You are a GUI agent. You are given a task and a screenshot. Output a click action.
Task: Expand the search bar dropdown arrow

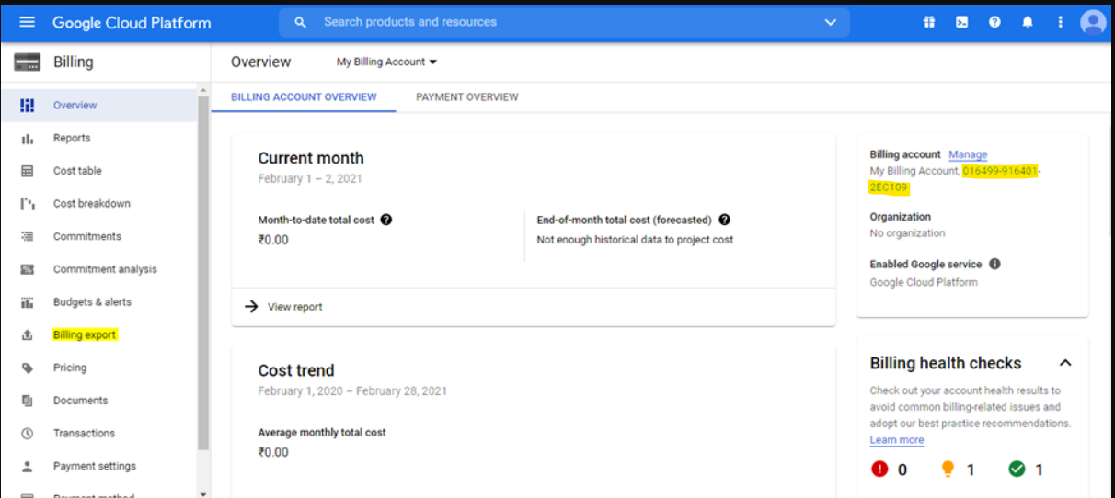(x=831, y=22)
